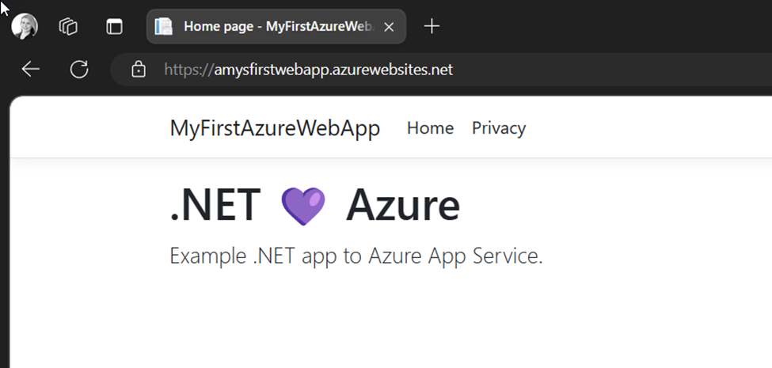Screen dimensions: 772x368
Task: Refresh the page
Action: (78, 70)
